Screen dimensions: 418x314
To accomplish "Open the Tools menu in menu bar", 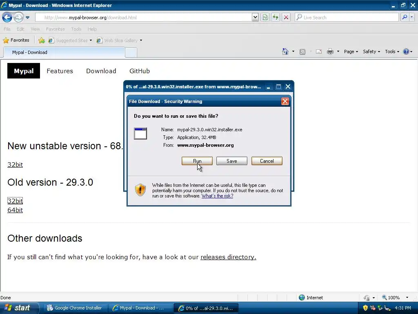I will pyautogui.click(x=76, y=29).
